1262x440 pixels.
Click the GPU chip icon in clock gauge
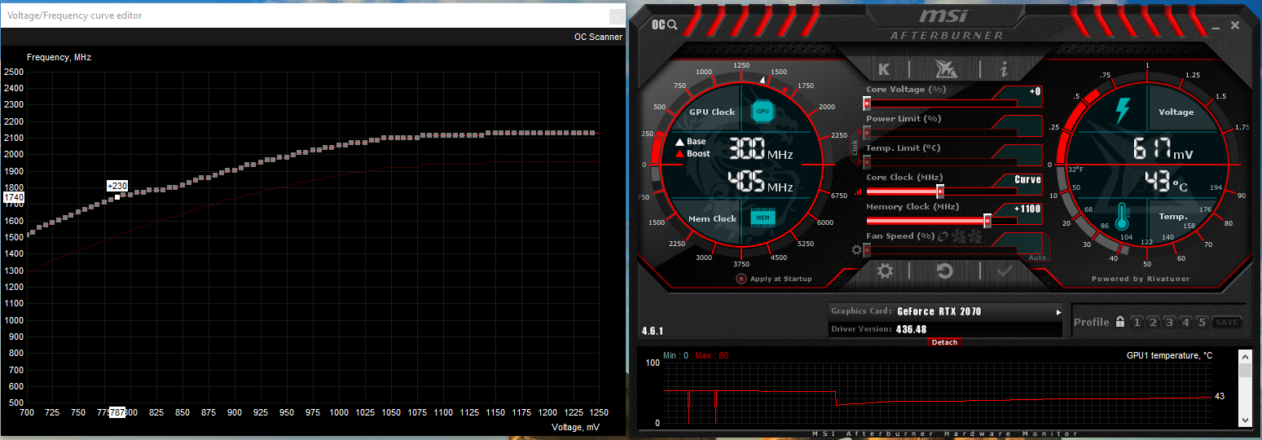coord(763,111)
